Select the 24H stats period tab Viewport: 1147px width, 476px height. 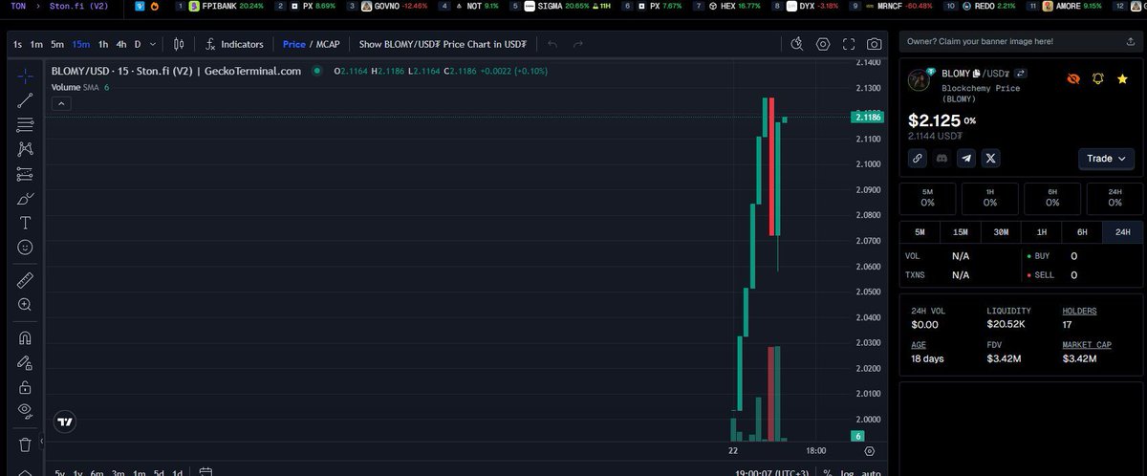pos(1122,232)
